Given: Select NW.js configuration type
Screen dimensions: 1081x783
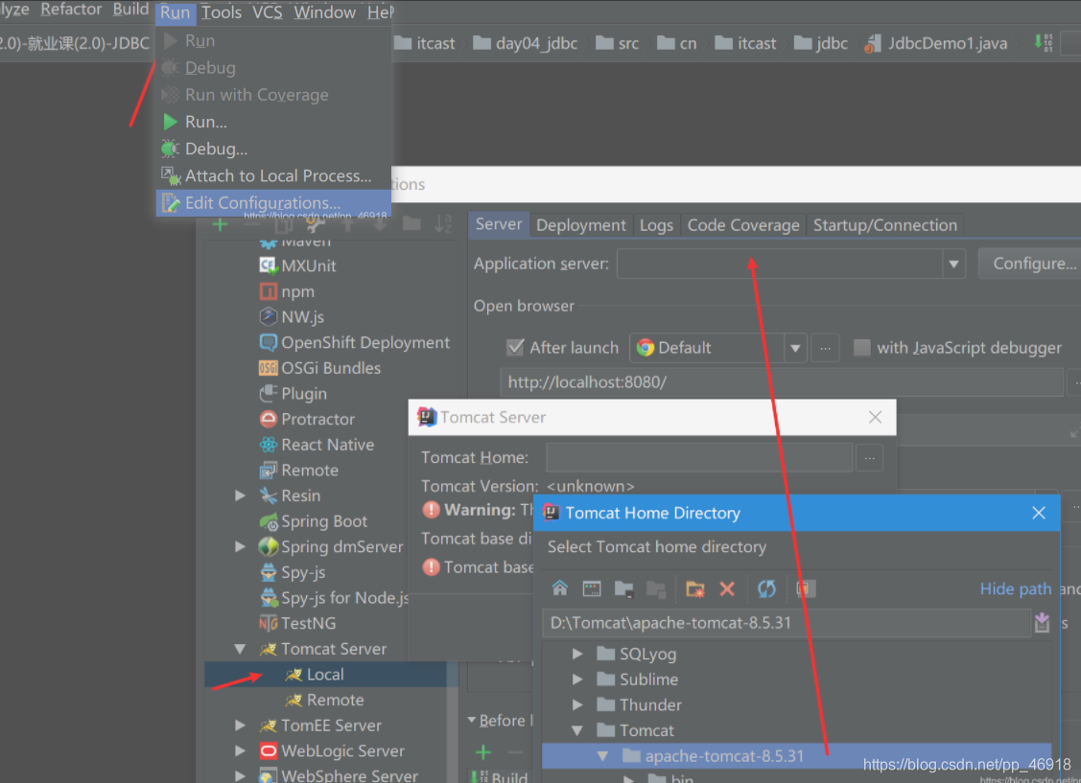Looking at the screenshot, I should 291,317.
